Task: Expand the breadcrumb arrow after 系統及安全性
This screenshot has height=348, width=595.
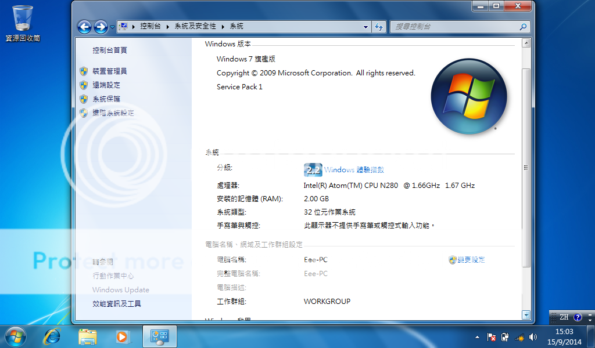Action: (223, 27)
